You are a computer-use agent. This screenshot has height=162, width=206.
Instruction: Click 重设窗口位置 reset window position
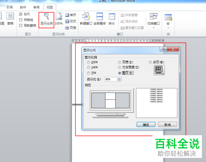tap(132, 28)
